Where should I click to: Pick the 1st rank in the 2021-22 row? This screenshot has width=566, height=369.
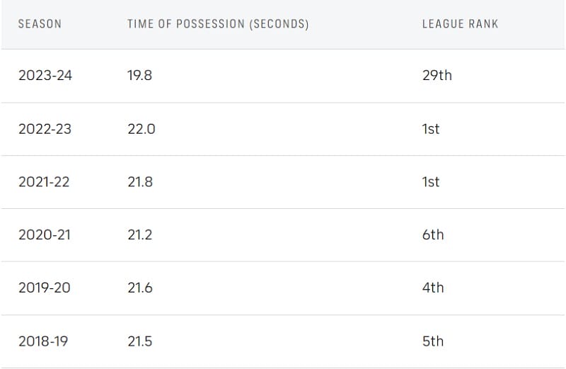(x=431, y=182)
